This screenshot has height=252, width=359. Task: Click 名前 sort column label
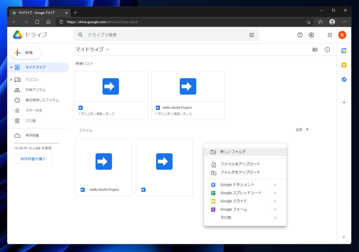tap(299, 130)
